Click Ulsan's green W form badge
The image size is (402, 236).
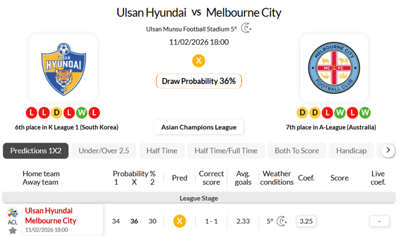pos(82,113)
